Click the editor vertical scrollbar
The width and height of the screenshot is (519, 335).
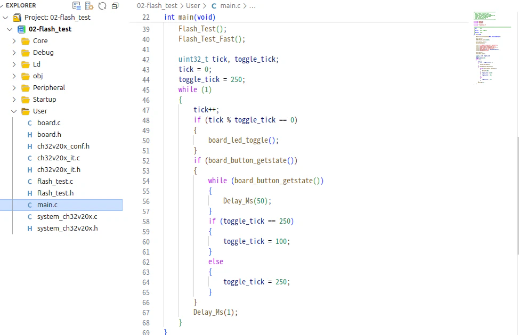518,195
